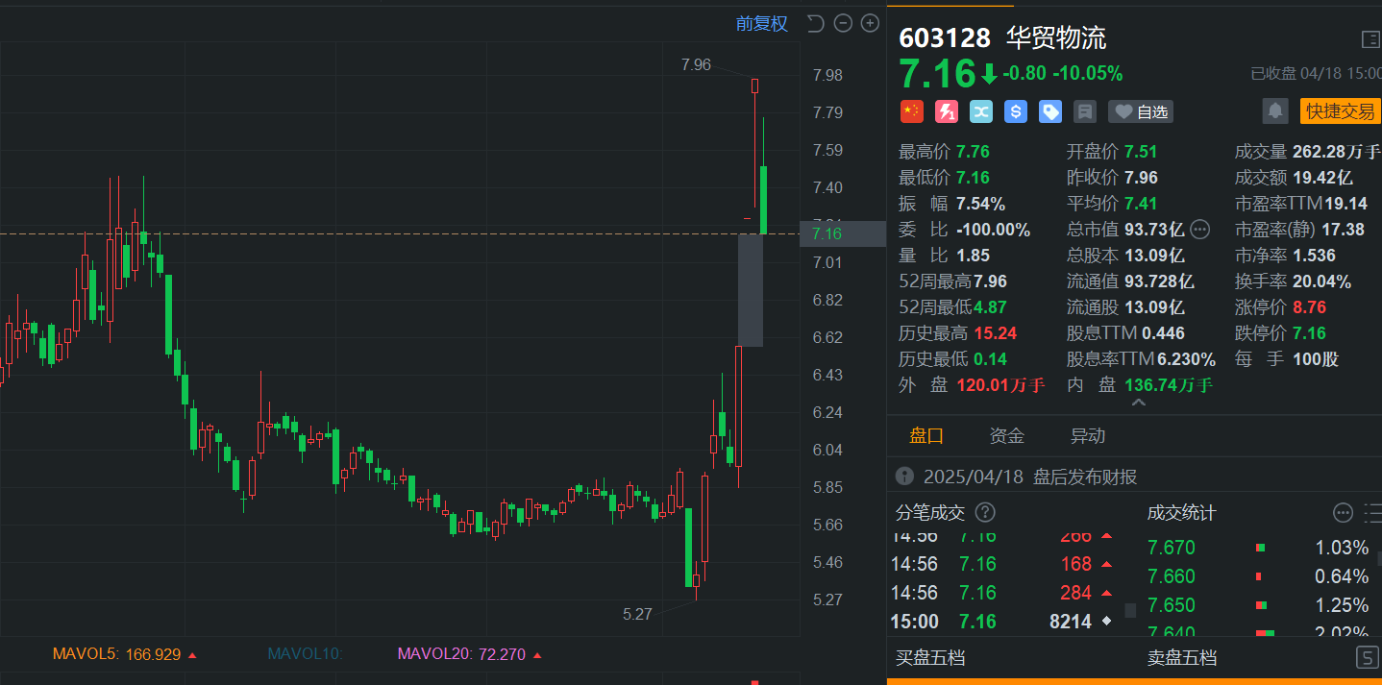The image size is (1382, 685).
Task: Set a price alert with bell icon
Action: (x=1275, y=110)
